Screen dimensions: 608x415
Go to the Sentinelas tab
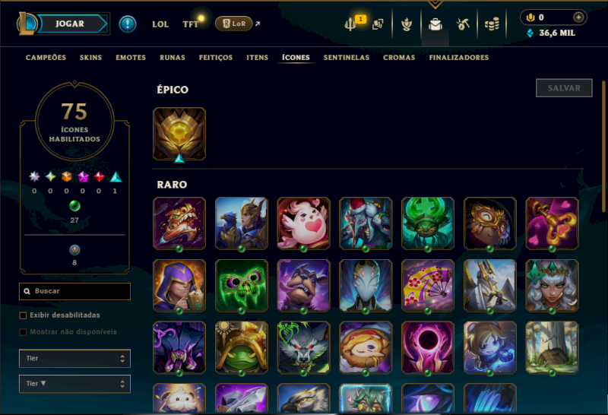[x=347, y=58]
